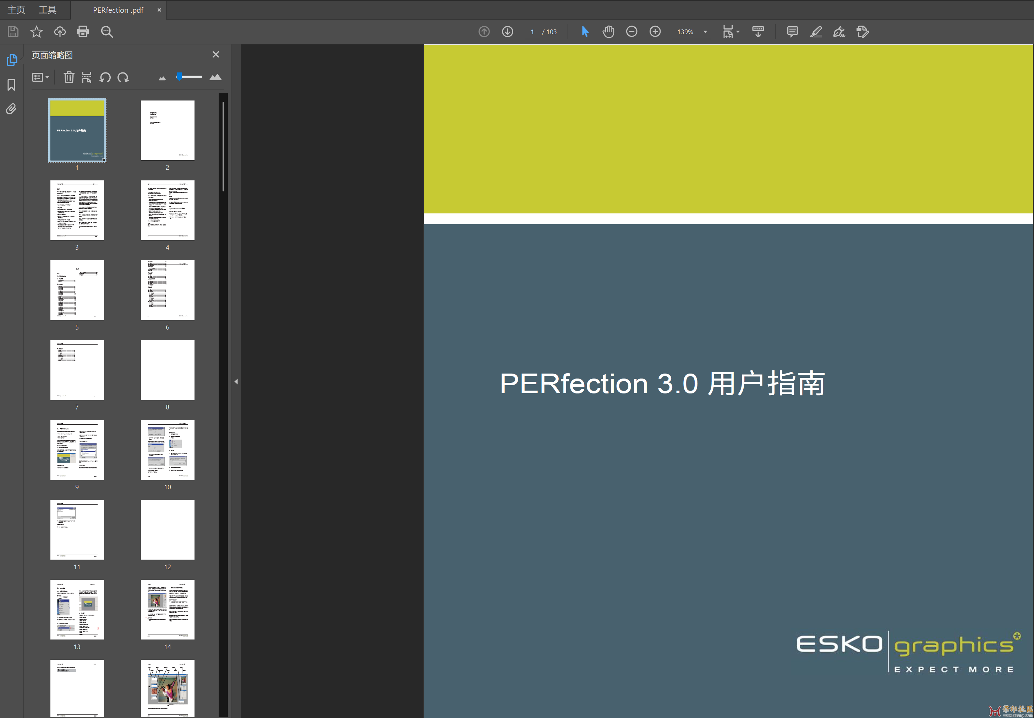Select page 14 thumbnail
1034x718 pixels.
(168, 610)
